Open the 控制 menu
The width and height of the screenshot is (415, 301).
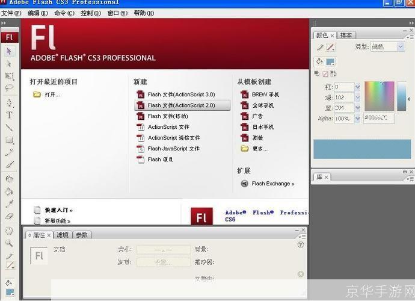pyautogui.click(x=91, y=13)
